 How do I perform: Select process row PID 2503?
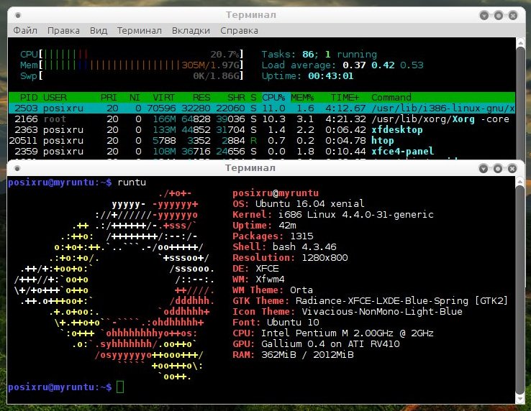click(x=262, y=108)
